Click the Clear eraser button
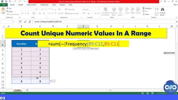The width and height of the screenshot is (178, 100). [146, 14]
